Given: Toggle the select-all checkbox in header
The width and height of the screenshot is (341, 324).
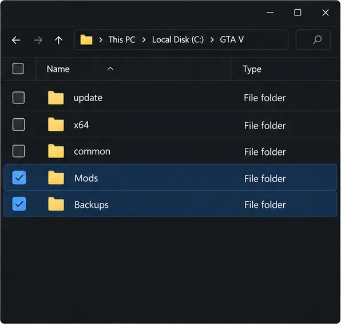Looking at the screenshot, I should pos(18,69).
